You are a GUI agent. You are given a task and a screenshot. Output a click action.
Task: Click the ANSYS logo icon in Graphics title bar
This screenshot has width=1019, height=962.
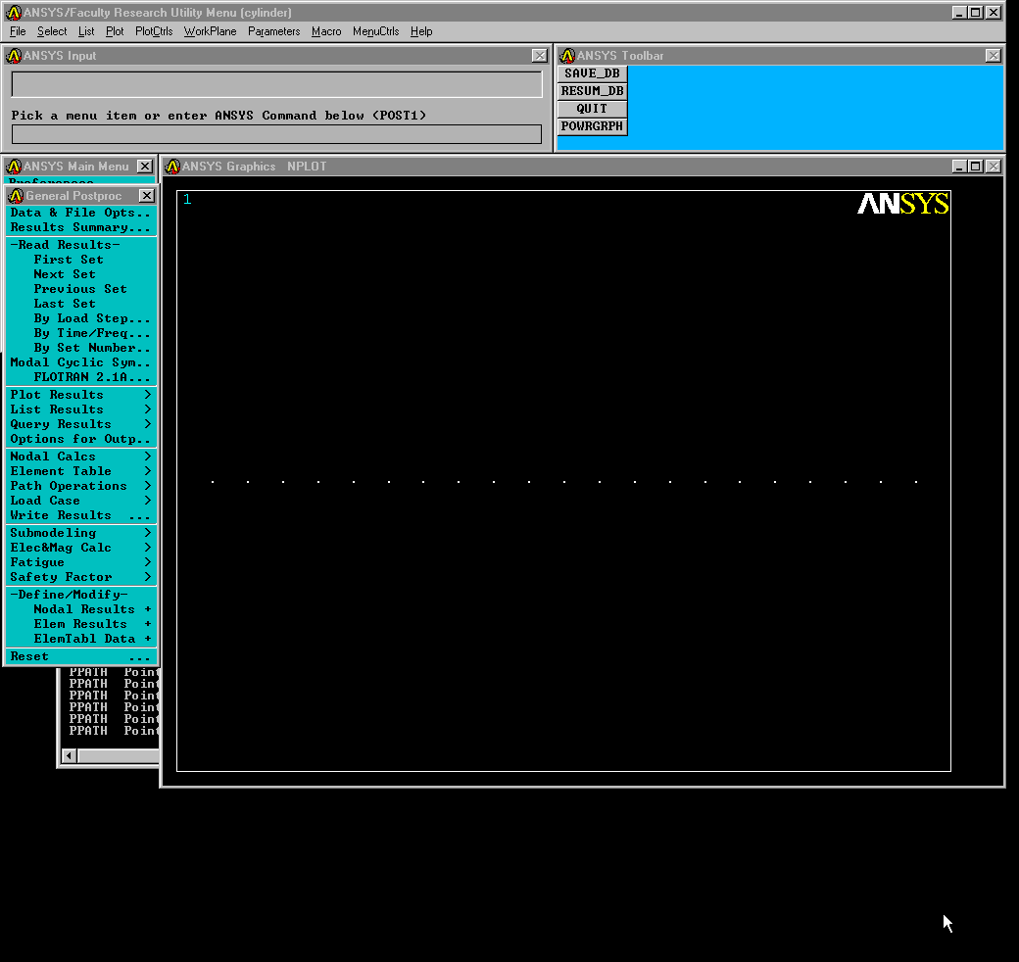(x=172, y=167)
